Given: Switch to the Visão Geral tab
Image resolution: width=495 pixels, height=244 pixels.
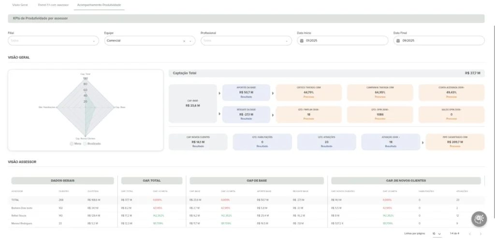Looking at the screenshot, I should (20, 4).
